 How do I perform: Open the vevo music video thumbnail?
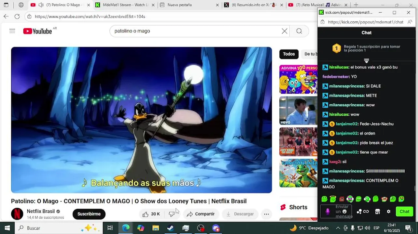tap(298, 110)
